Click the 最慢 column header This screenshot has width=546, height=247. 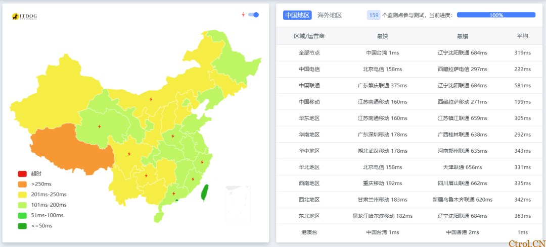click(463, 36)
